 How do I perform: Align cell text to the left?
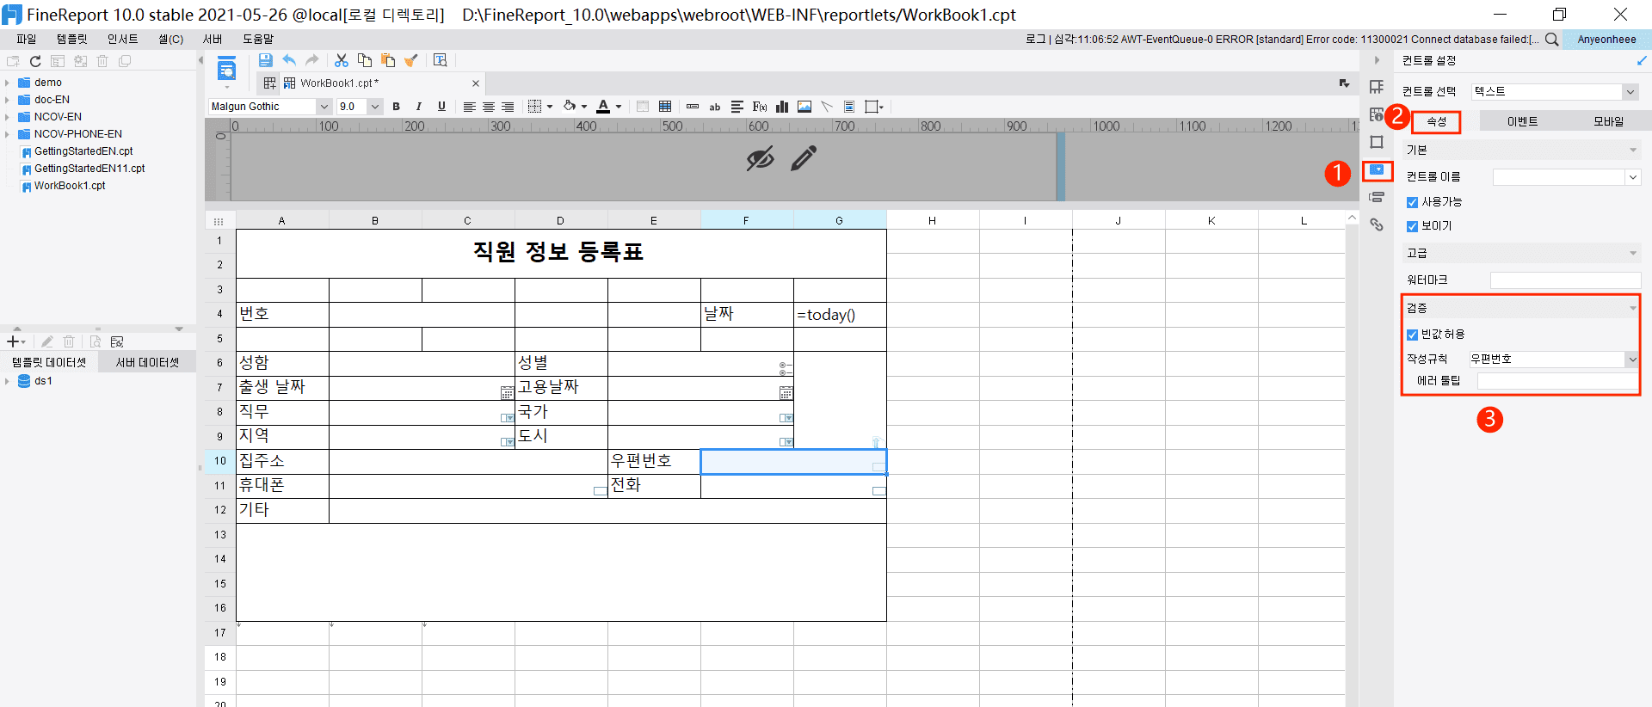469,107
